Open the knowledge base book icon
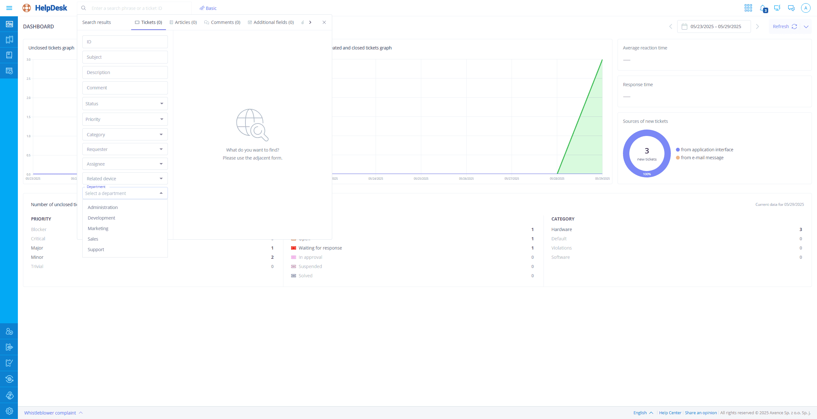The height and width of the screenshot is (419, 817). [x=9, y=55]
